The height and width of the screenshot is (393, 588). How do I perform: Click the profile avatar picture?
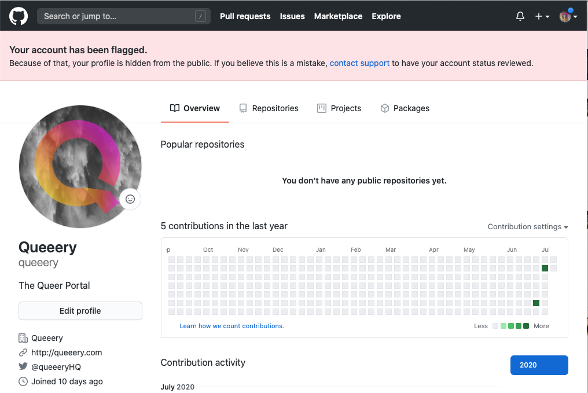tap(80, 167)
